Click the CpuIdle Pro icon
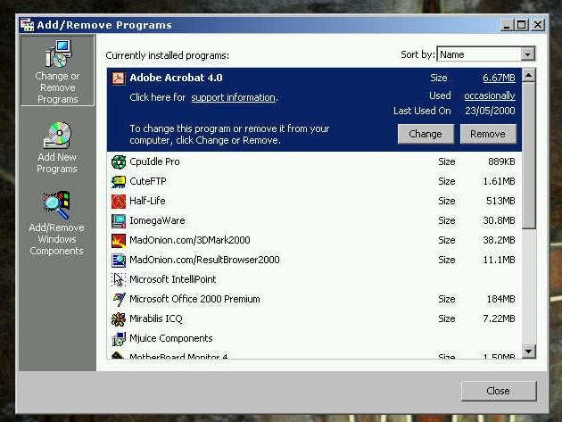Screen dimensions: 562x422 (x=119, y=161)
